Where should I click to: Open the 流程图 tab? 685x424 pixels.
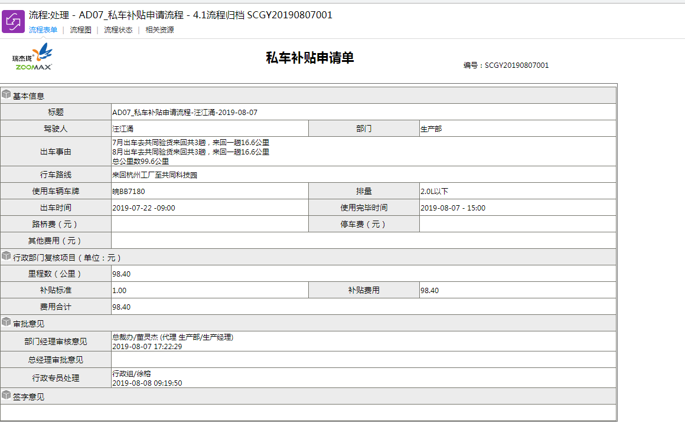(x=80, y=30)
